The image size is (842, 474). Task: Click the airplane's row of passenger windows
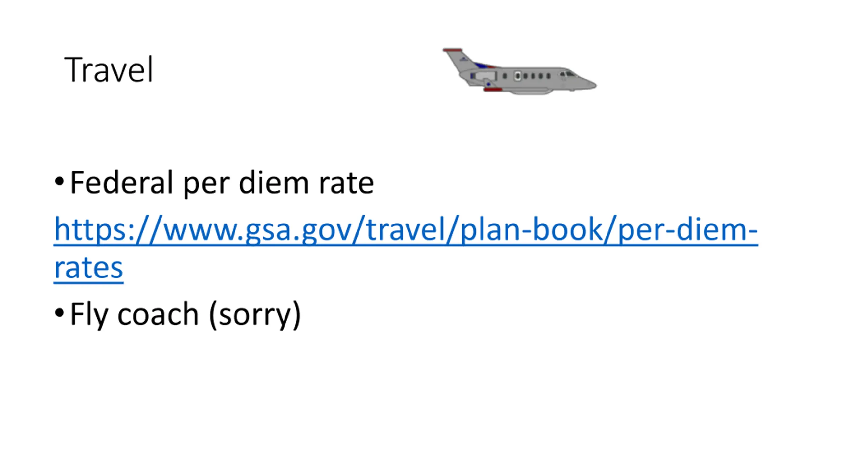pyautogui.click(x=526, y=76)
